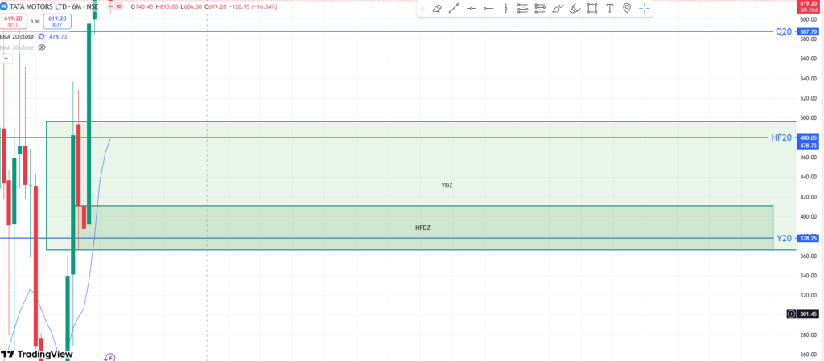Select the Horizontal Ray tool

coord(488,8)
